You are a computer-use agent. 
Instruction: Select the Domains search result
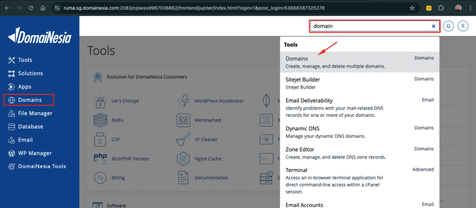click(359, 62)
